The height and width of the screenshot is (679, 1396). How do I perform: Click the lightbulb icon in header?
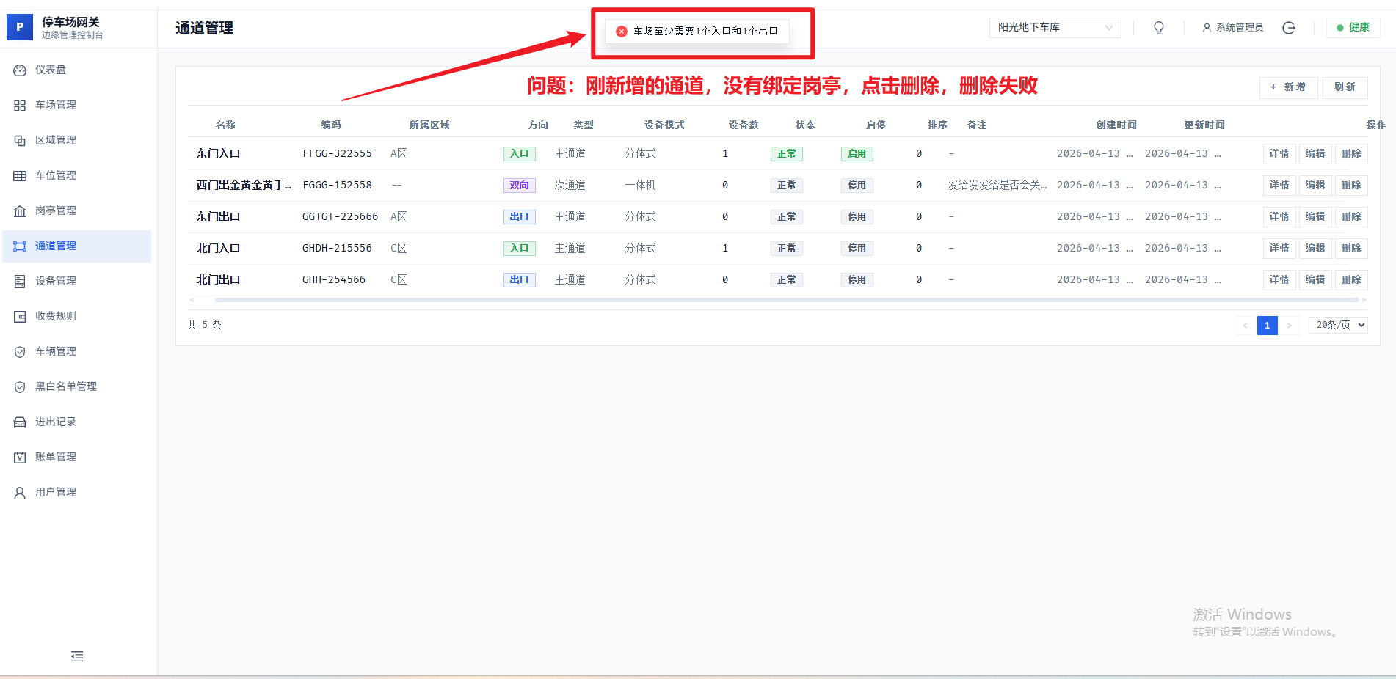click(x=1159, y=28)
